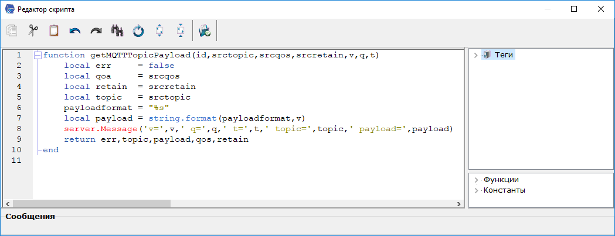Select the Константы tree item
This screenshot has height=236, width=615.
pyautogui.click(x=504, y=190)
